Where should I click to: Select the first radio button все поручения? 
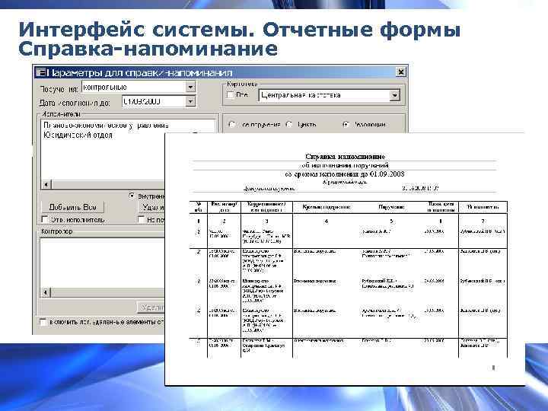pyautogui.click(x=231, y=124)
